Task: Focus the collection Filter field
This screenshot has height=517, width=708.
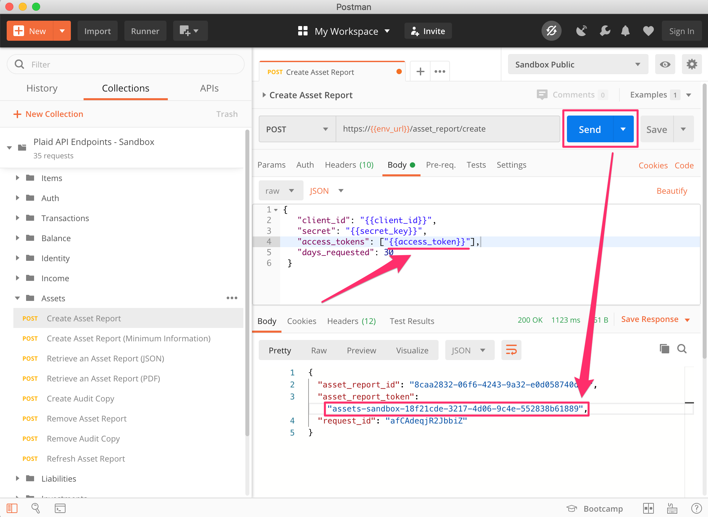Action: pos(125,64)
